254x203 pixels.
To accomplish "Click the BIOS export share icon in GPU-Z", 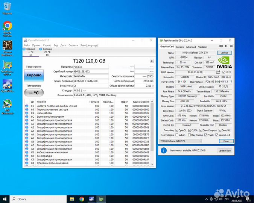I will point(218,72).
